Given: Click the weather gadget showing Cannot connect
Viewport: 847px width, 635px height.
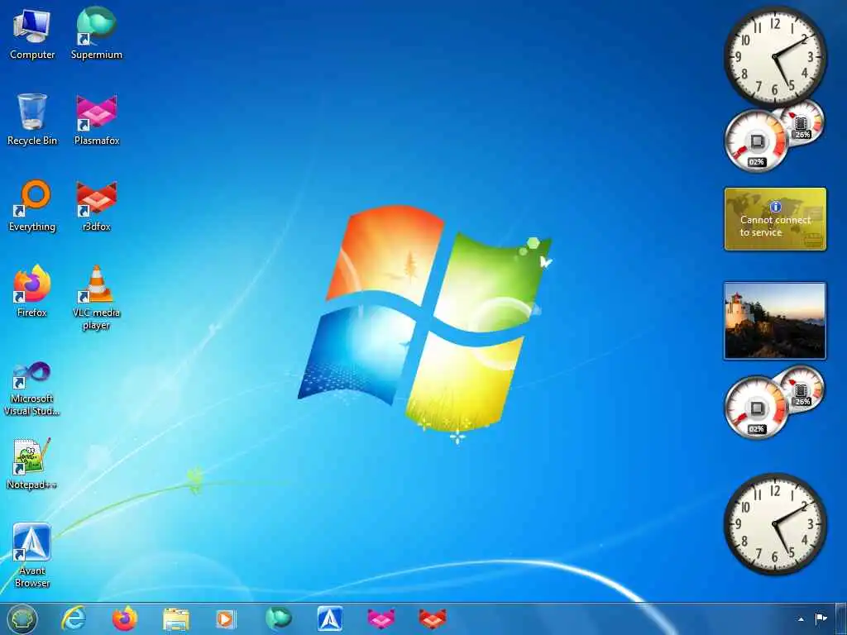Looking at the screenshot, I should pyautogui.click(x=775, y=219).
